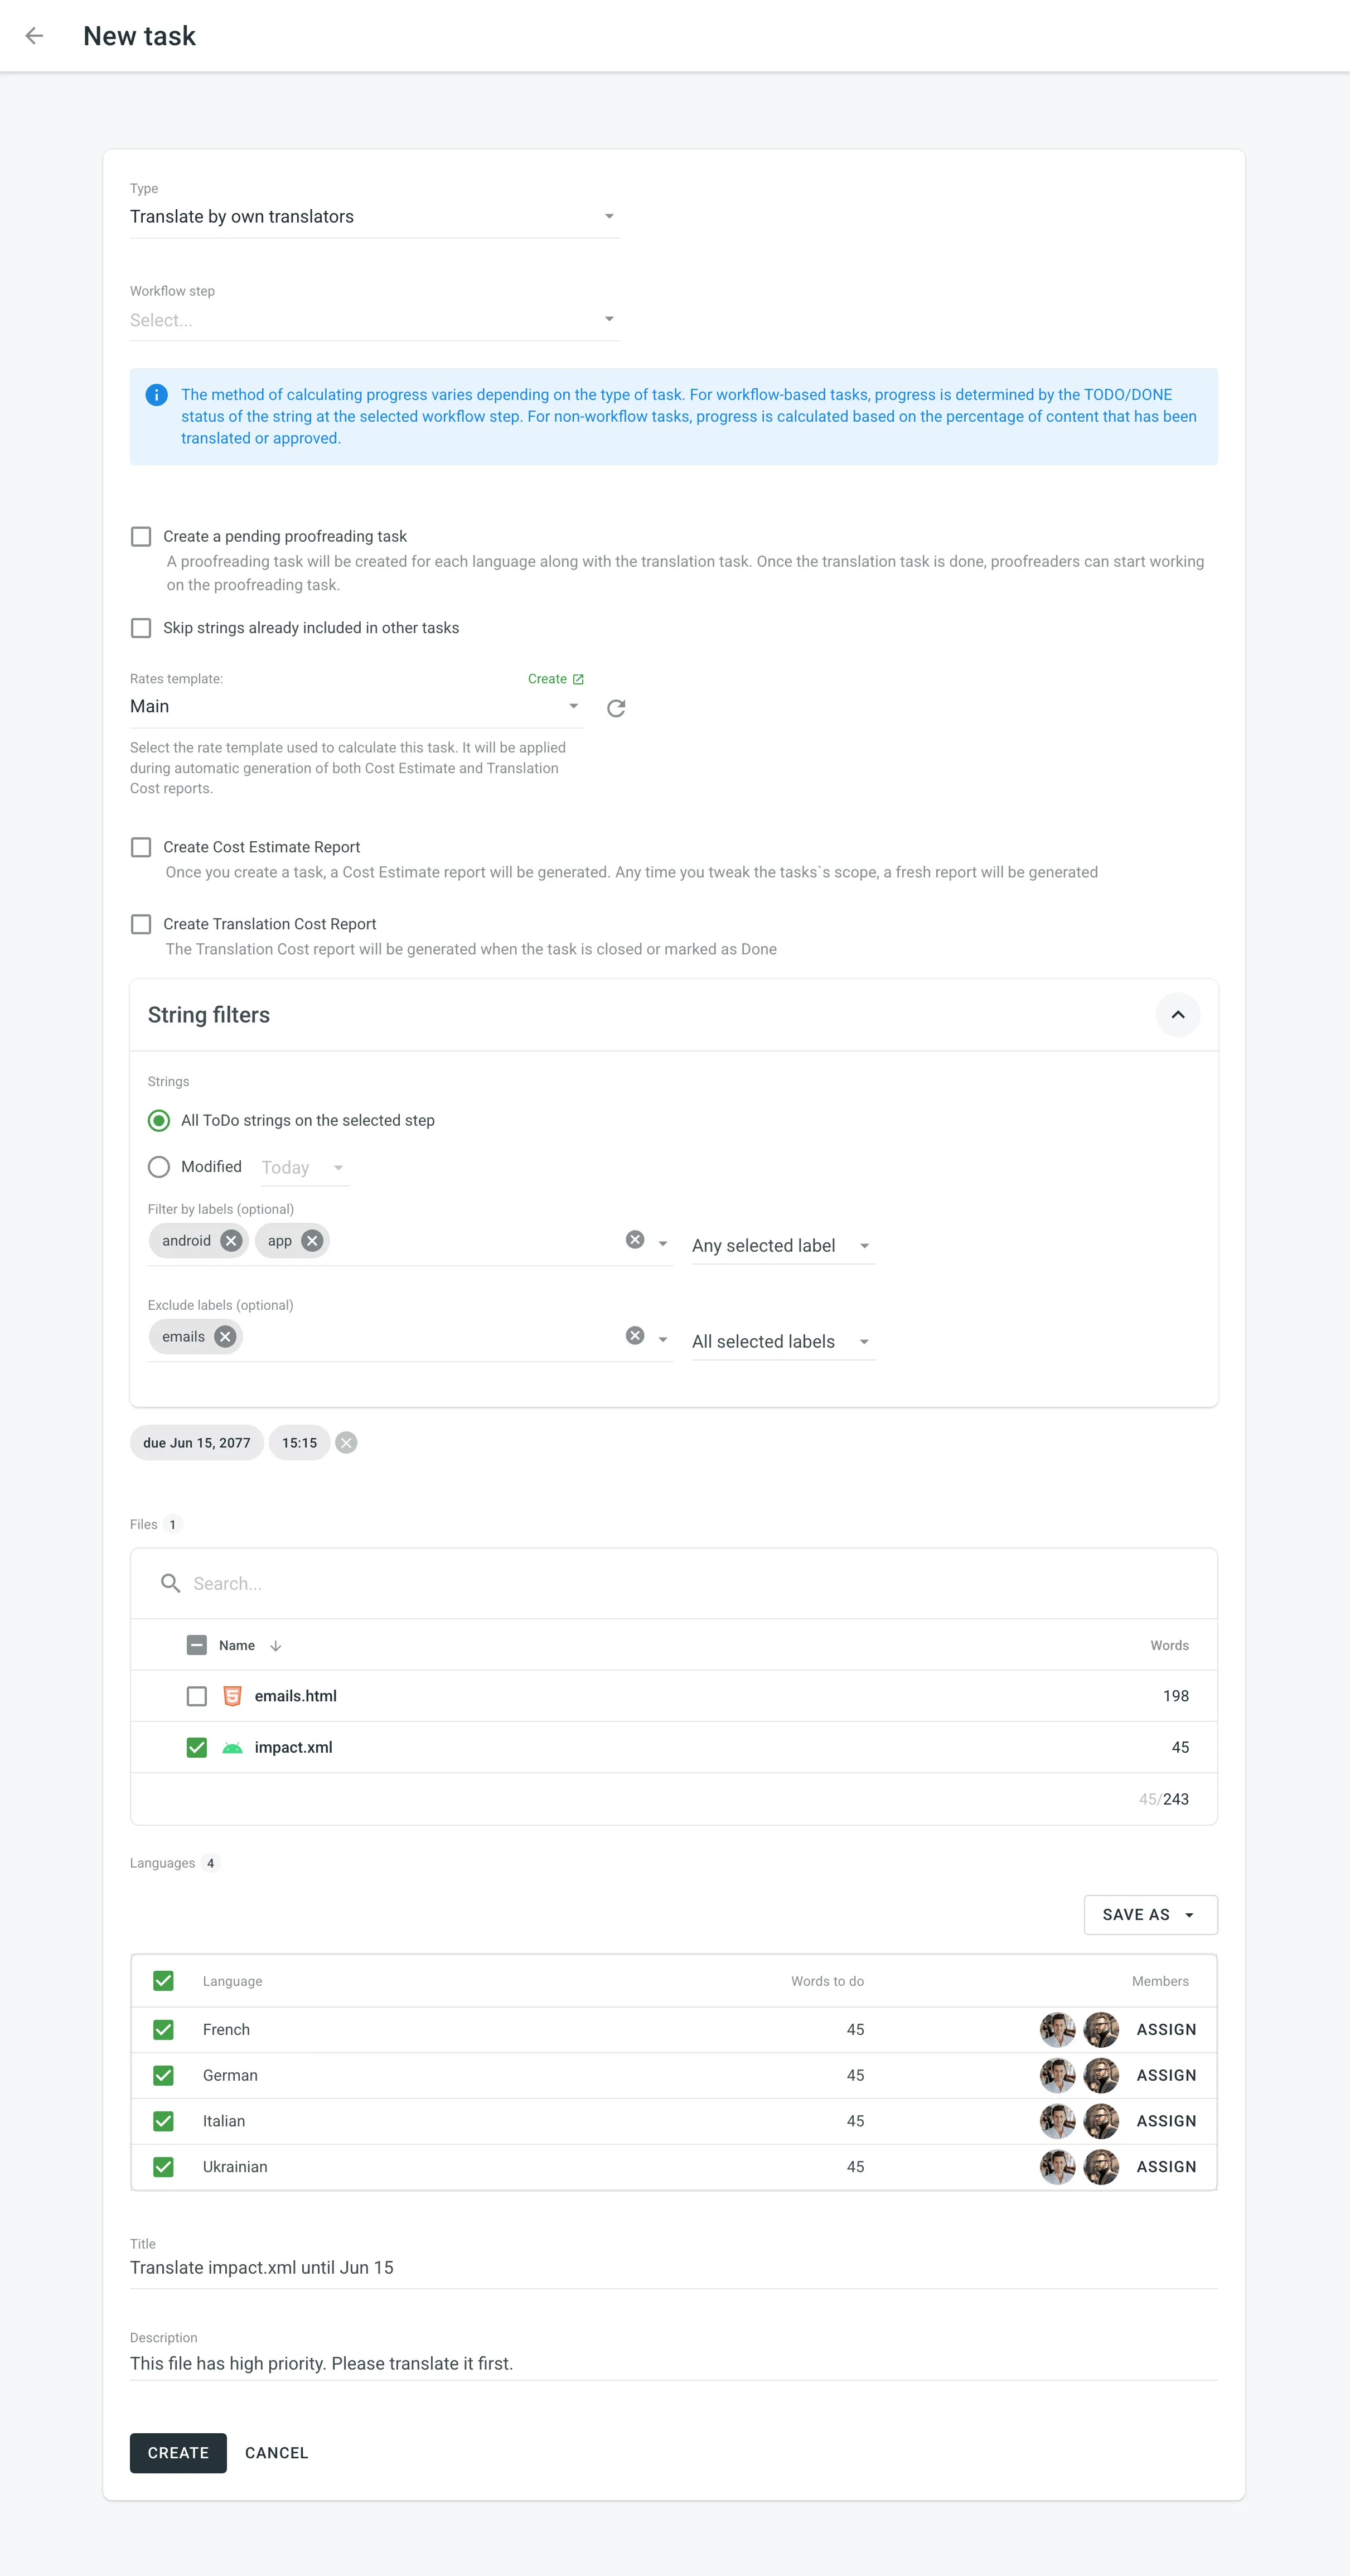Open the SAVE AS dropdown

(x=1150, y=1914)
